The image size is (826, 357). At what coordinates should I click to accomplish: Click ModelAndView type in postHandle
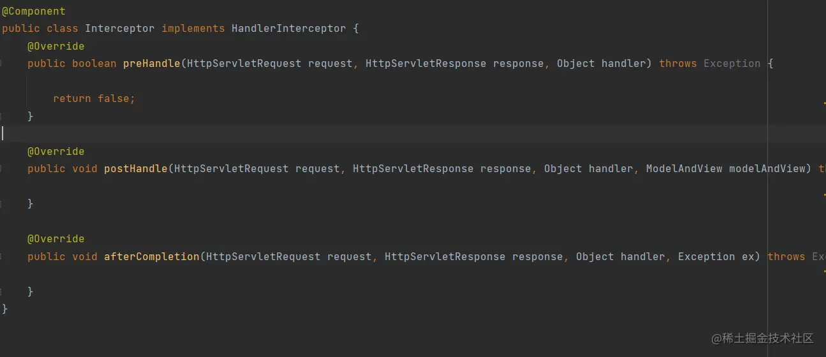(684, 169)
